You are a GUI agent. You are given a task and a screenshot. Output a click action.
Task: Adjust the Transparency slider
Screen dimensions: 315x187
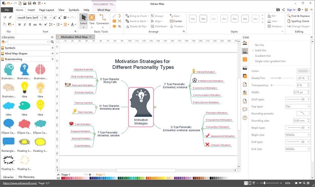click(272, 85)
